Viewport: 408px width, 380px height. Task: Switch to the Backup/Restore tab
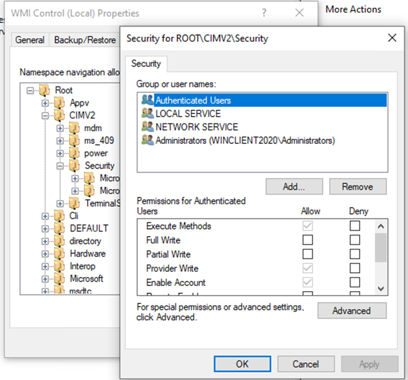click(85, 40)
